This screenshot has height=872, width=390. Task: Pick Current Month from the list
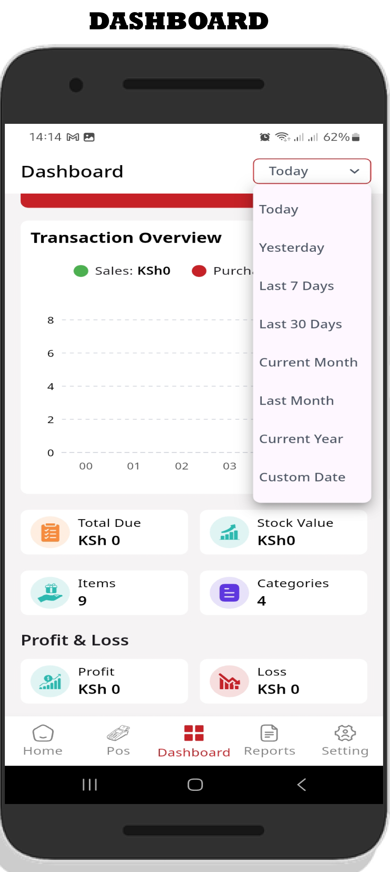[309, 362]
